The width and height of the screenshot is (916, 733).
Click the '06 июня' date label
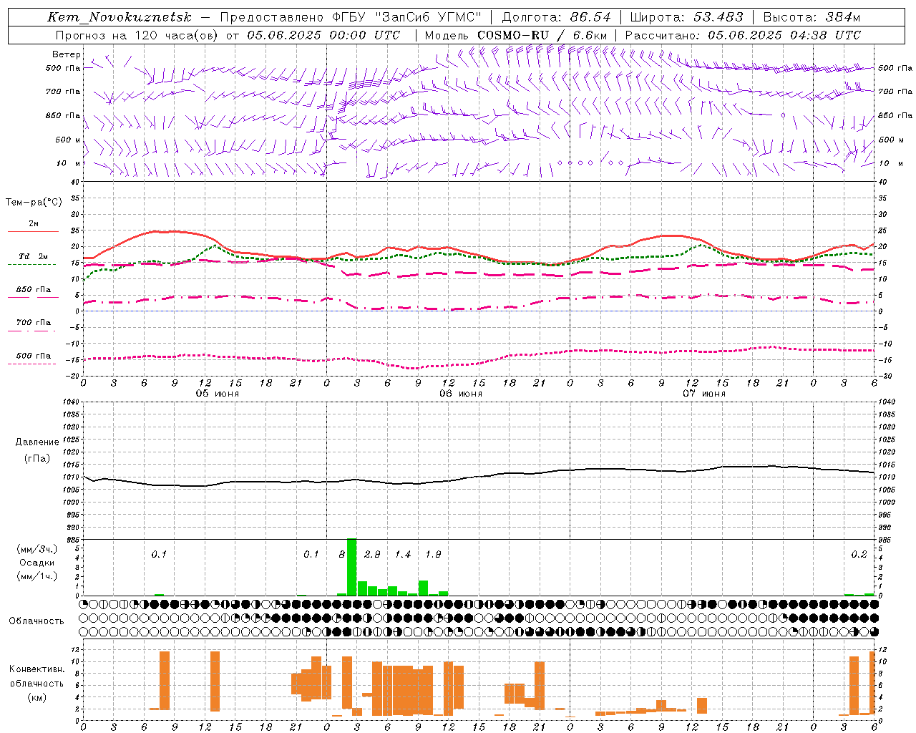(461, 394)
